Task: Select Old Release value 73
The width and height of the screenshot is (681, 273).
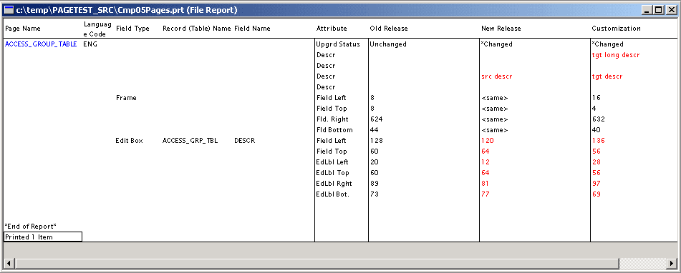Action: click(375, 194)
